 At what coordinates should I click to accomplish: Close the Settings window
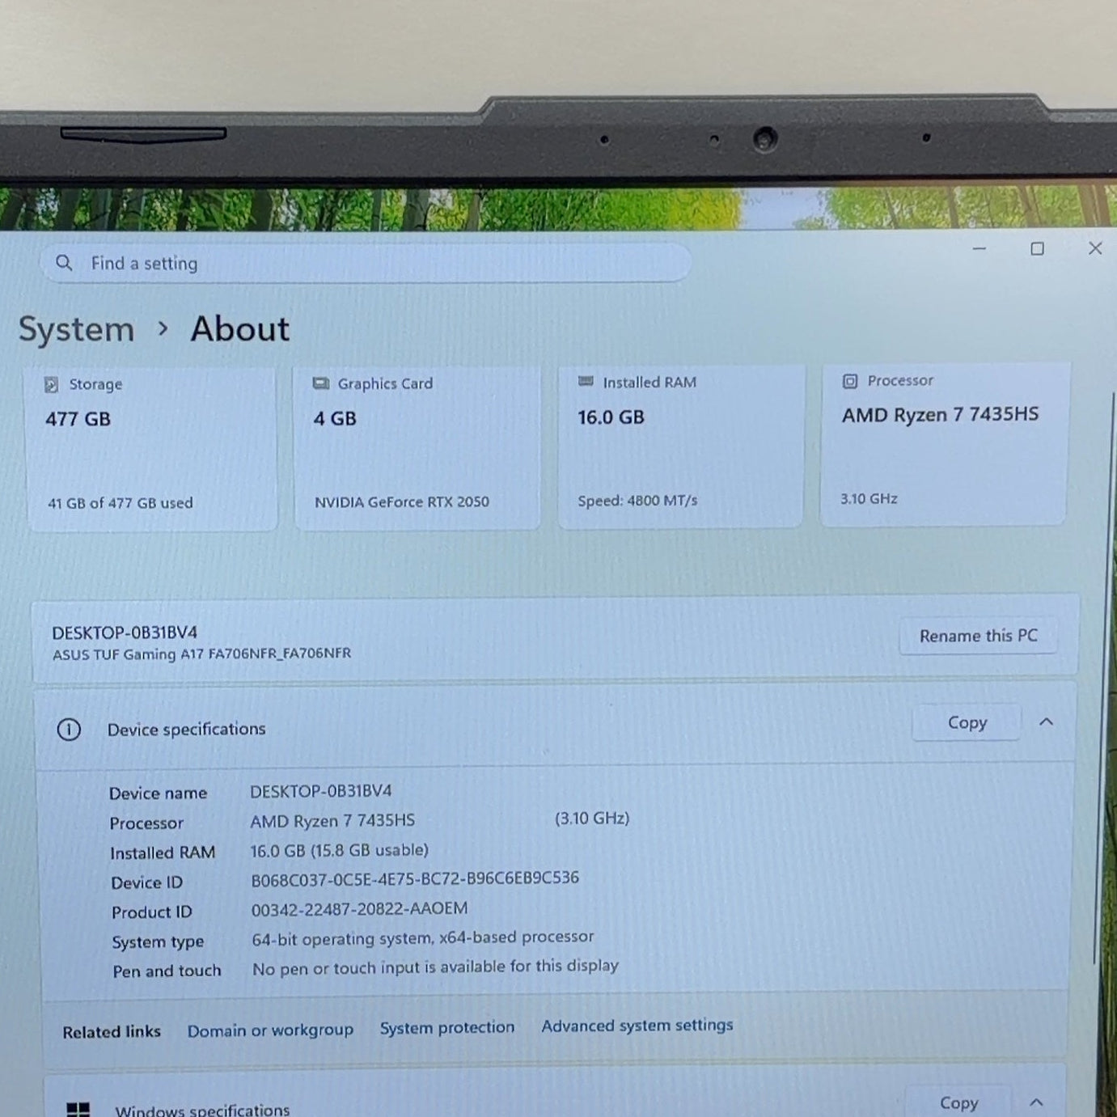coord(1095,248)
